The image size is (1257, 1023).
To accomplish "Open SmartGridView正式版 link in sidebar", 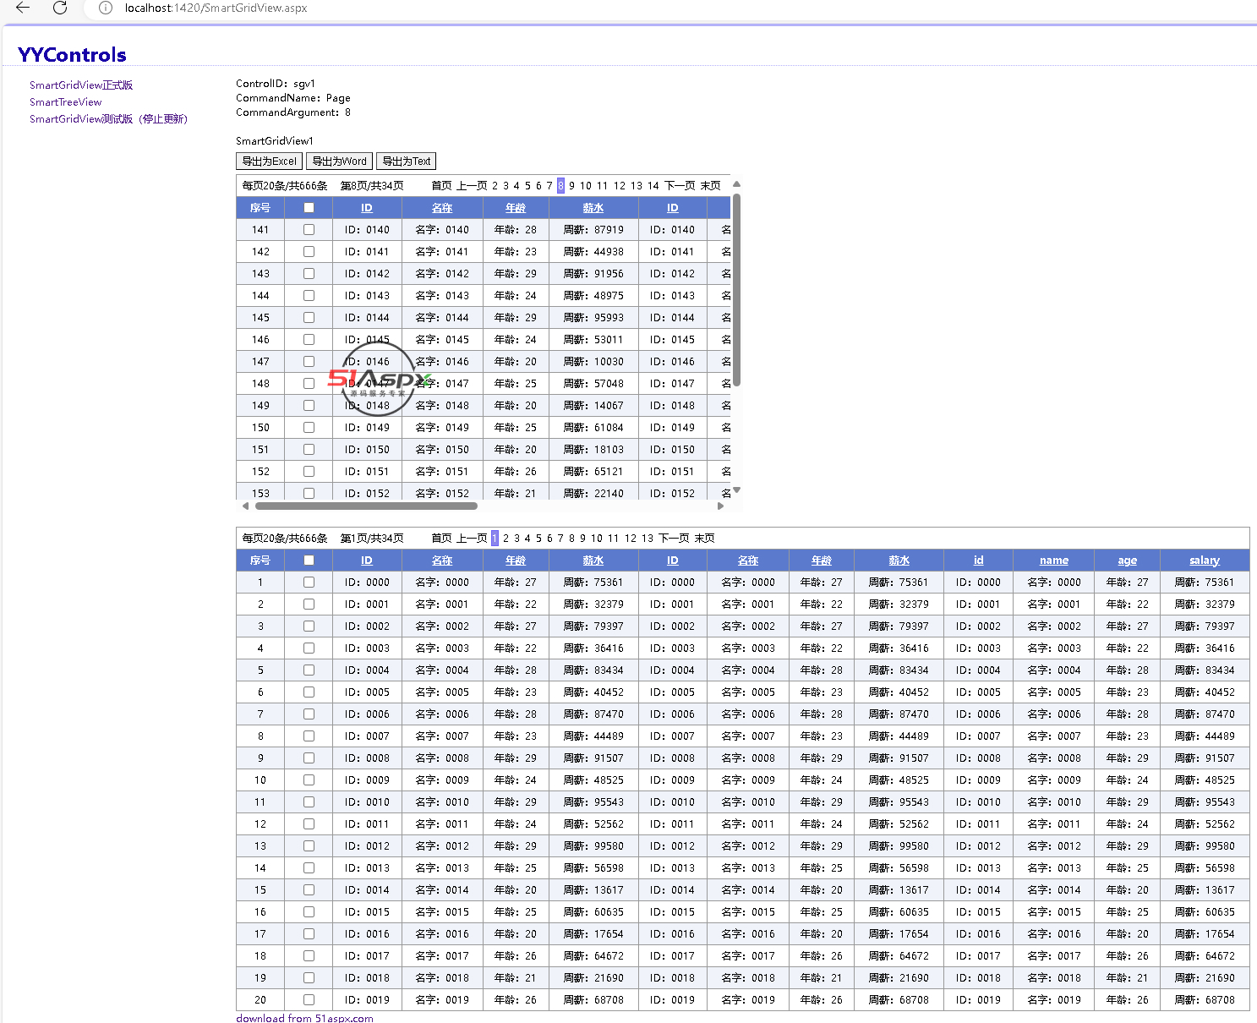I will [x=81, y=85].
